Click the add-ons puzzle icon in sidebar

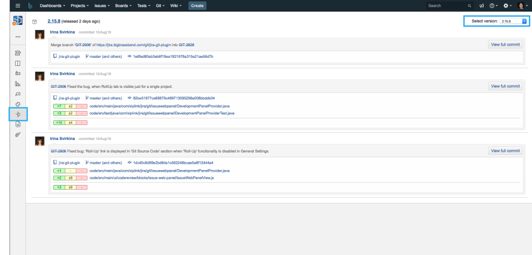[18, 104]
